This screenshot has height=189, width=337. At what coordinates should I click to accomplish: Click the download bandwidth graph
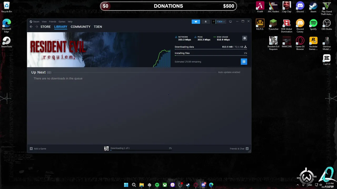pyautogui.click(x=162, y=58)
